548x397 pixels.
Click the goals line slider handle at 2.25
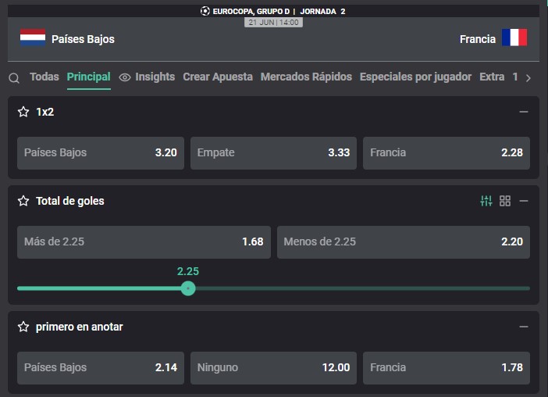(x=188, y=288)
